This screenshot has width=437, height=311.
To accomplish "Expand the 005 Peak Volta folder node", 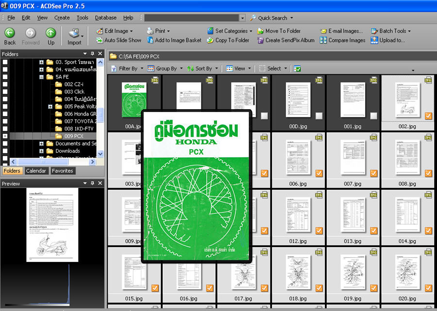I will click(50, 107).
